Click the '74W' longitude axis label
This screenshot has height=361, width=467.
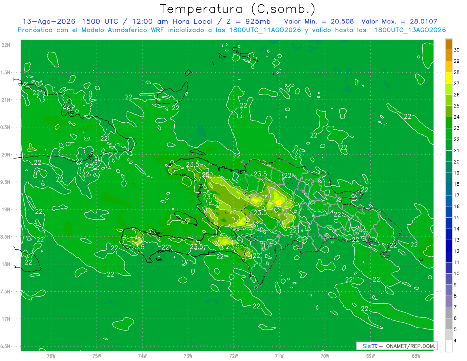coord(142,356)
